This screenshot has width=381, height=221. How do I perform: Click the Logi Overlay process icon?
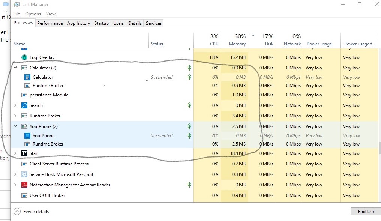24,57
